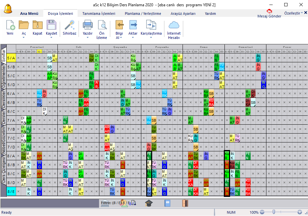The height and width of the screenshot is (216, 308).
Task: Zoom out with the minus icon
Action: coord(262,212)
